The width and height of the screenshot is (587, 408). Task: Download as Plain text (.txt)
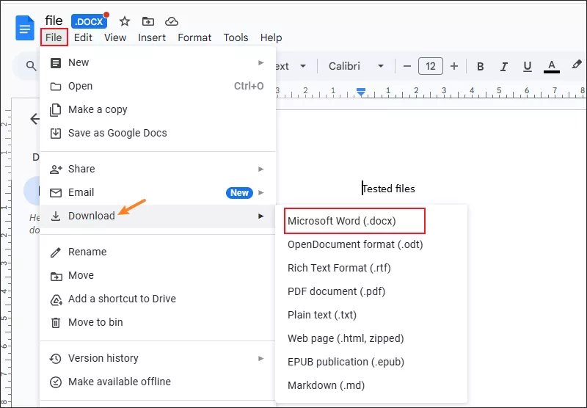coord(371,315)
